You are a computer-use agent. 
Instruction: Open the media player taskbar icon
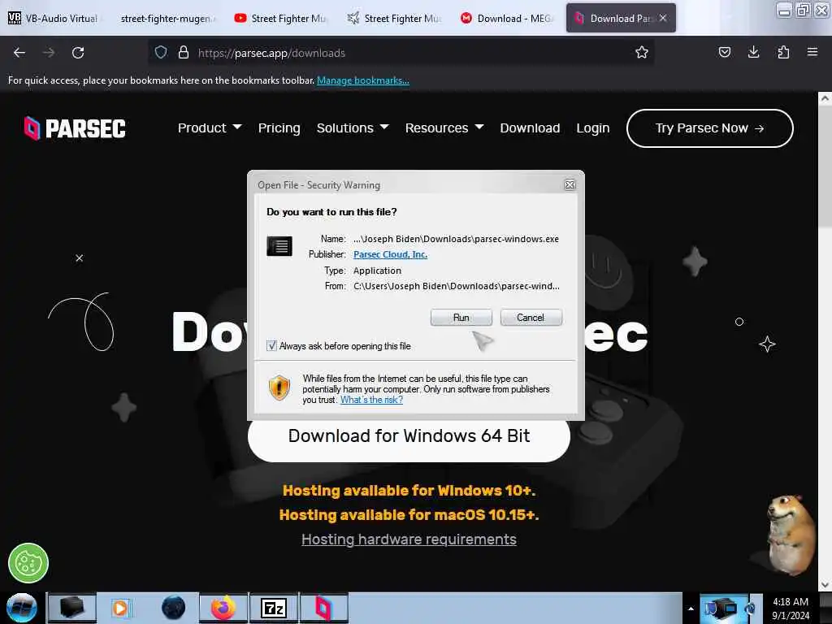(121, 608)
